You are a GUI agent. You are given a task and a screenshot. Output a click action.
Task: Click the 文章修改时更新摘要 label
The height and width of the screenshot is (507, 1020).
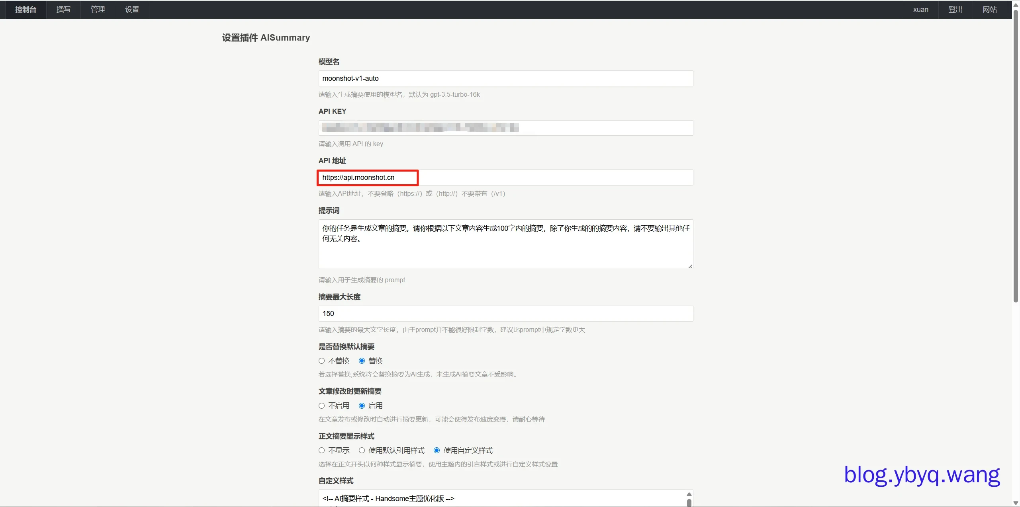(x=350, y=391)
